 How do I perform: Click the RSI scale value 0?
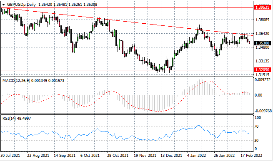(256, 149)
